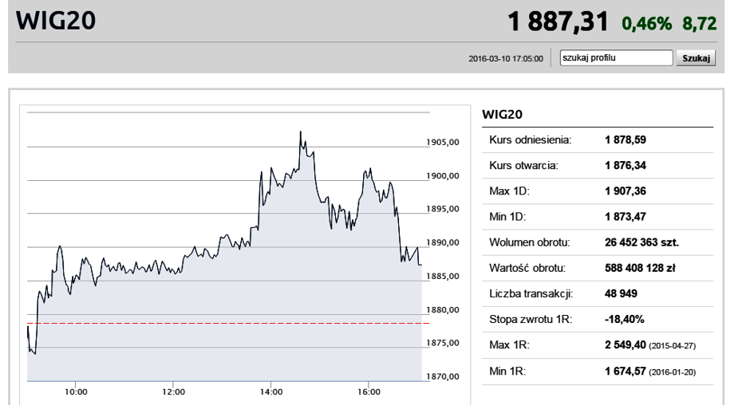Click the 1870,00 price axis label
This screenshot has height=405, width=754.
click(443, 376)
